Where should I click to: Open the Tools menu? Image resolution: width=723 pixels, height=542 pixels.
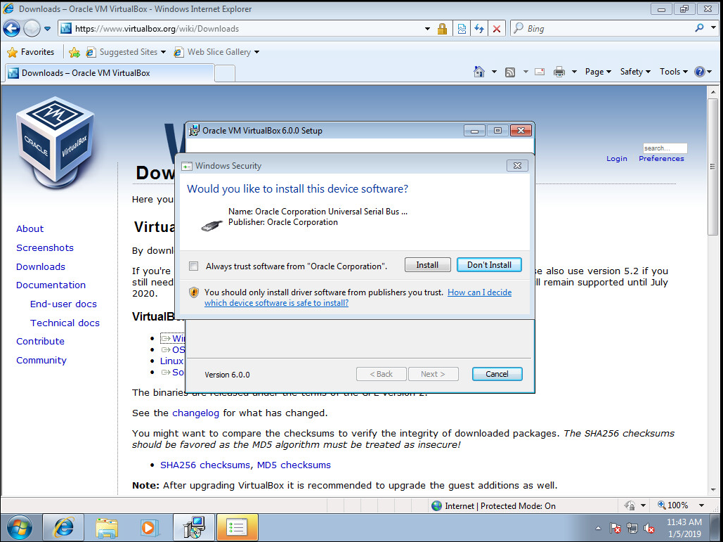pos(673,72)
